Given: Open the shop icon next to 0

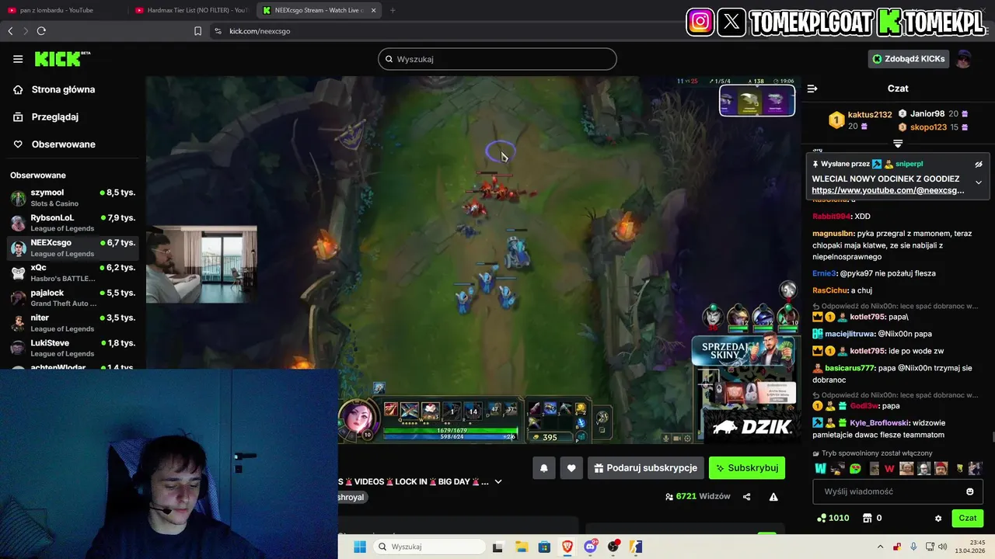Looking at the screenshot, I should (x=867, y=519).
